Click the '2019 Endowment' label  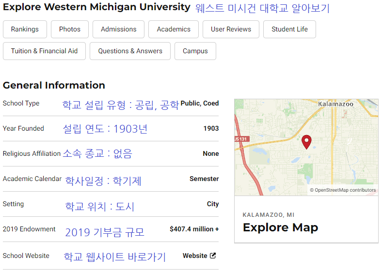pos(29,229)
